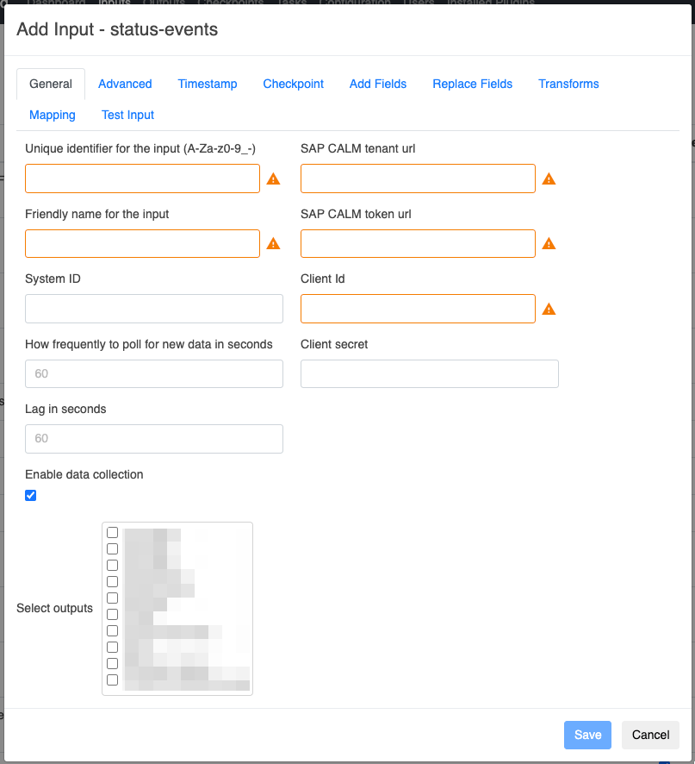Click warning icon beside SAP CALM tenant url
Viewport: 695px width, 764px height.
[x=549, y=179]
